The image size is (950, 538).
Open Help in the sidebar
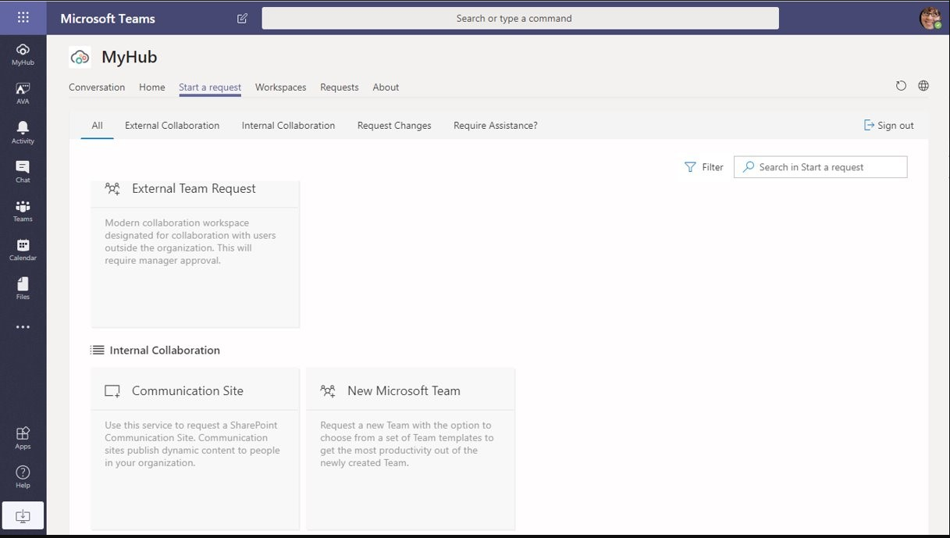[23, 476]
